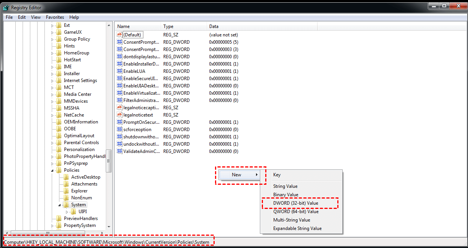The image size is (468, 248).
Task: Choose DWORD (32-bit) Value from submenu
Action: pos(296,203)
